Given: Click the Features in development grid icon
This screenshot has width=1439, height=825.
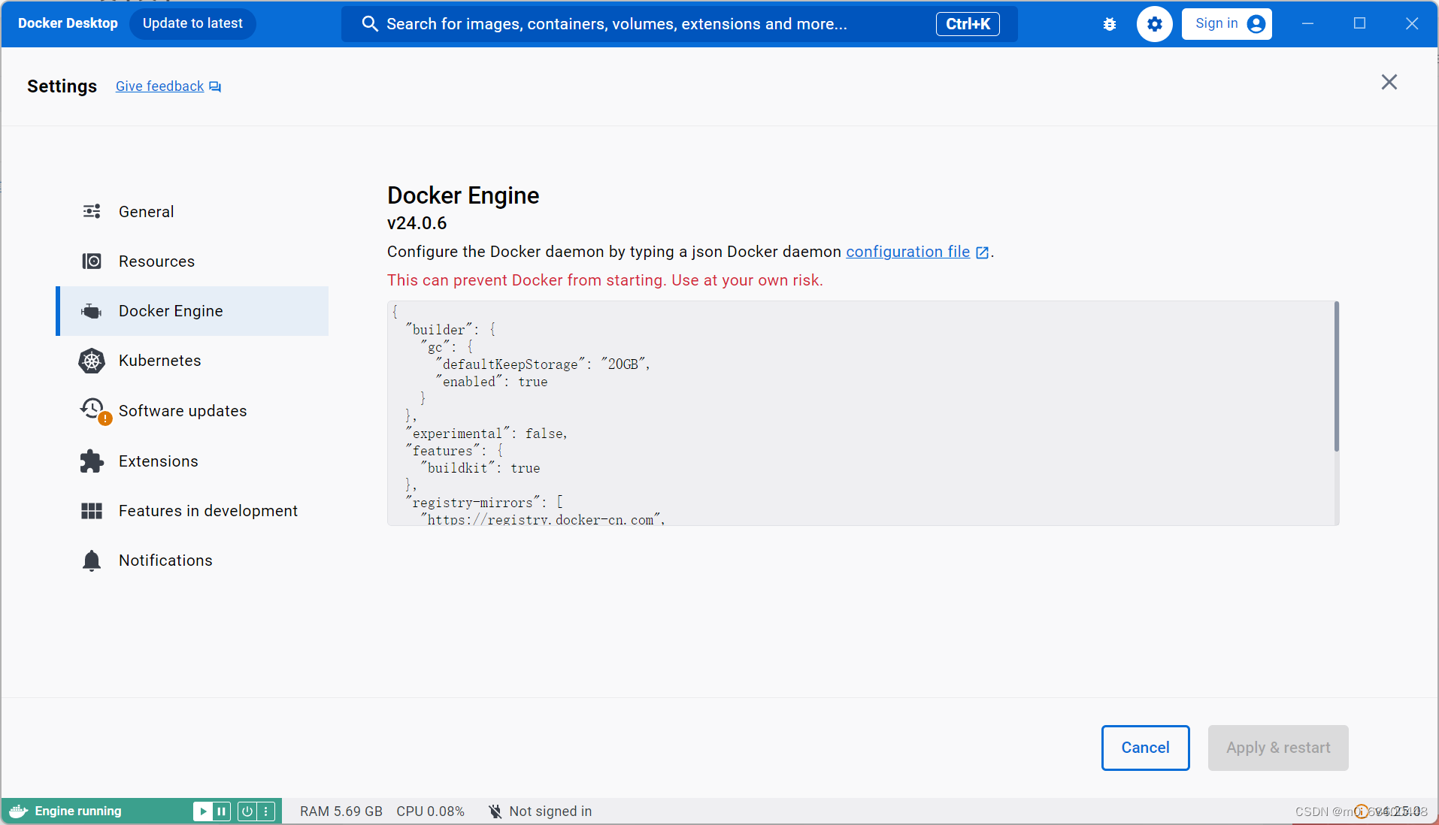Looking at the screenshot, I should (92, 511).
